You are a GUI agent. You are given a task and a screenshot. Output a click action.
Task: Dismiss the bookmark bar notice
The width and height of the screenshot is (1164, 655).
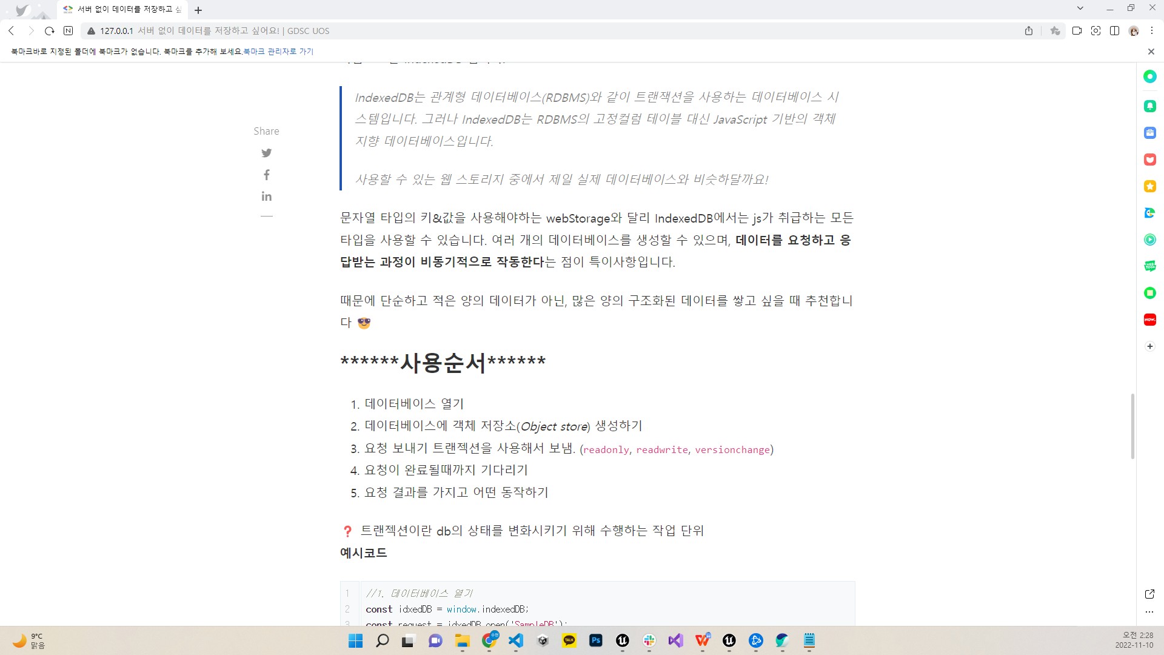pyautogui.click(x=1151, y=52)
